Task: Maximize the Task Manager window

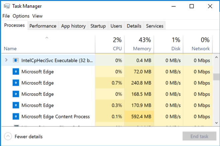Action: tap(192, 6)
